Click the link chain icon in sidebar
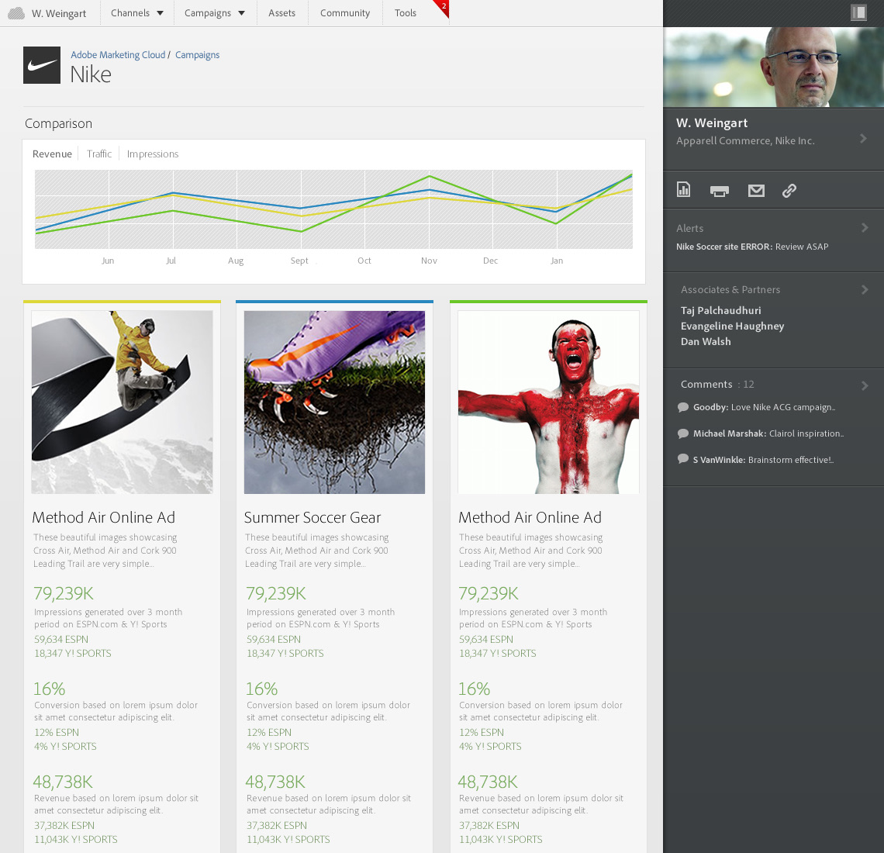Screen dimensions: 884x853 pos(789,191)
